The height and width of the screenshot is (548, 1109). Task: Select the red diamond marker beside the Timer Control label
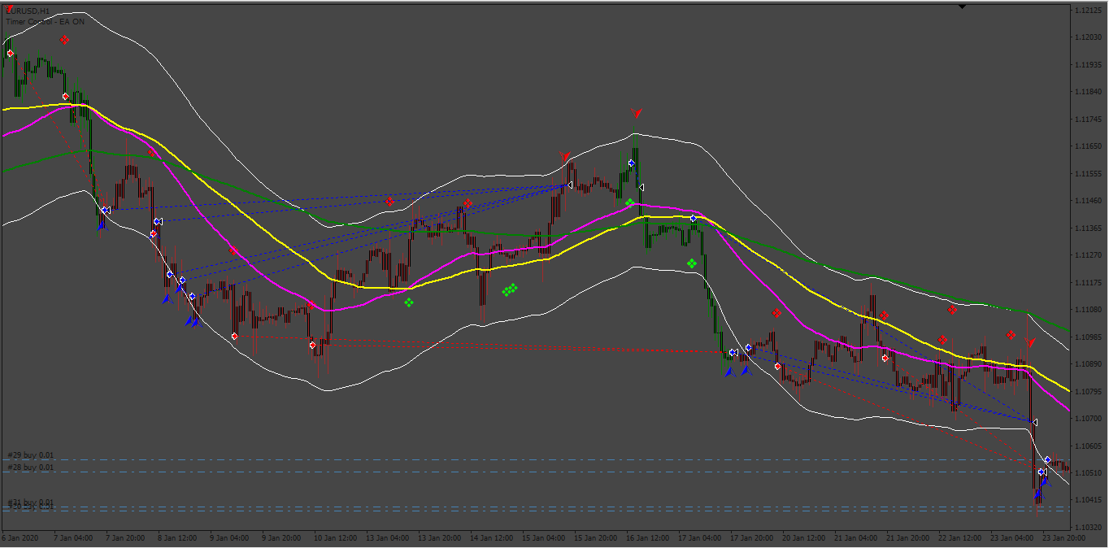click(x=64, y=39)
